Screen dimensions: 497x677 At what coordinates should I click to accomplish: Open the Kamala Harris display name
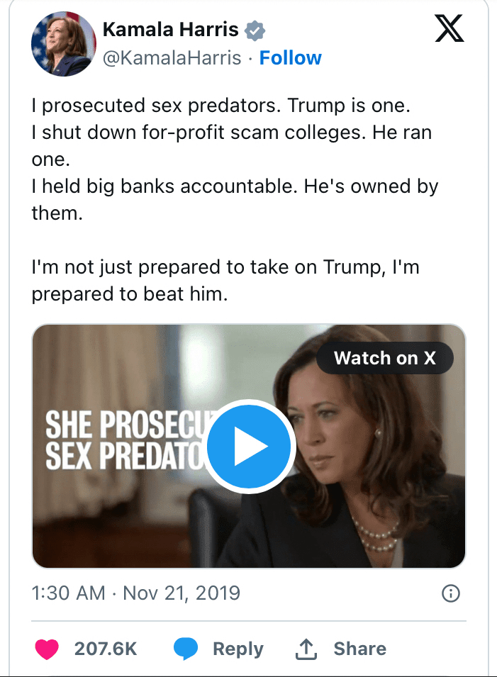pyautogui.click(x=170, y=30)
